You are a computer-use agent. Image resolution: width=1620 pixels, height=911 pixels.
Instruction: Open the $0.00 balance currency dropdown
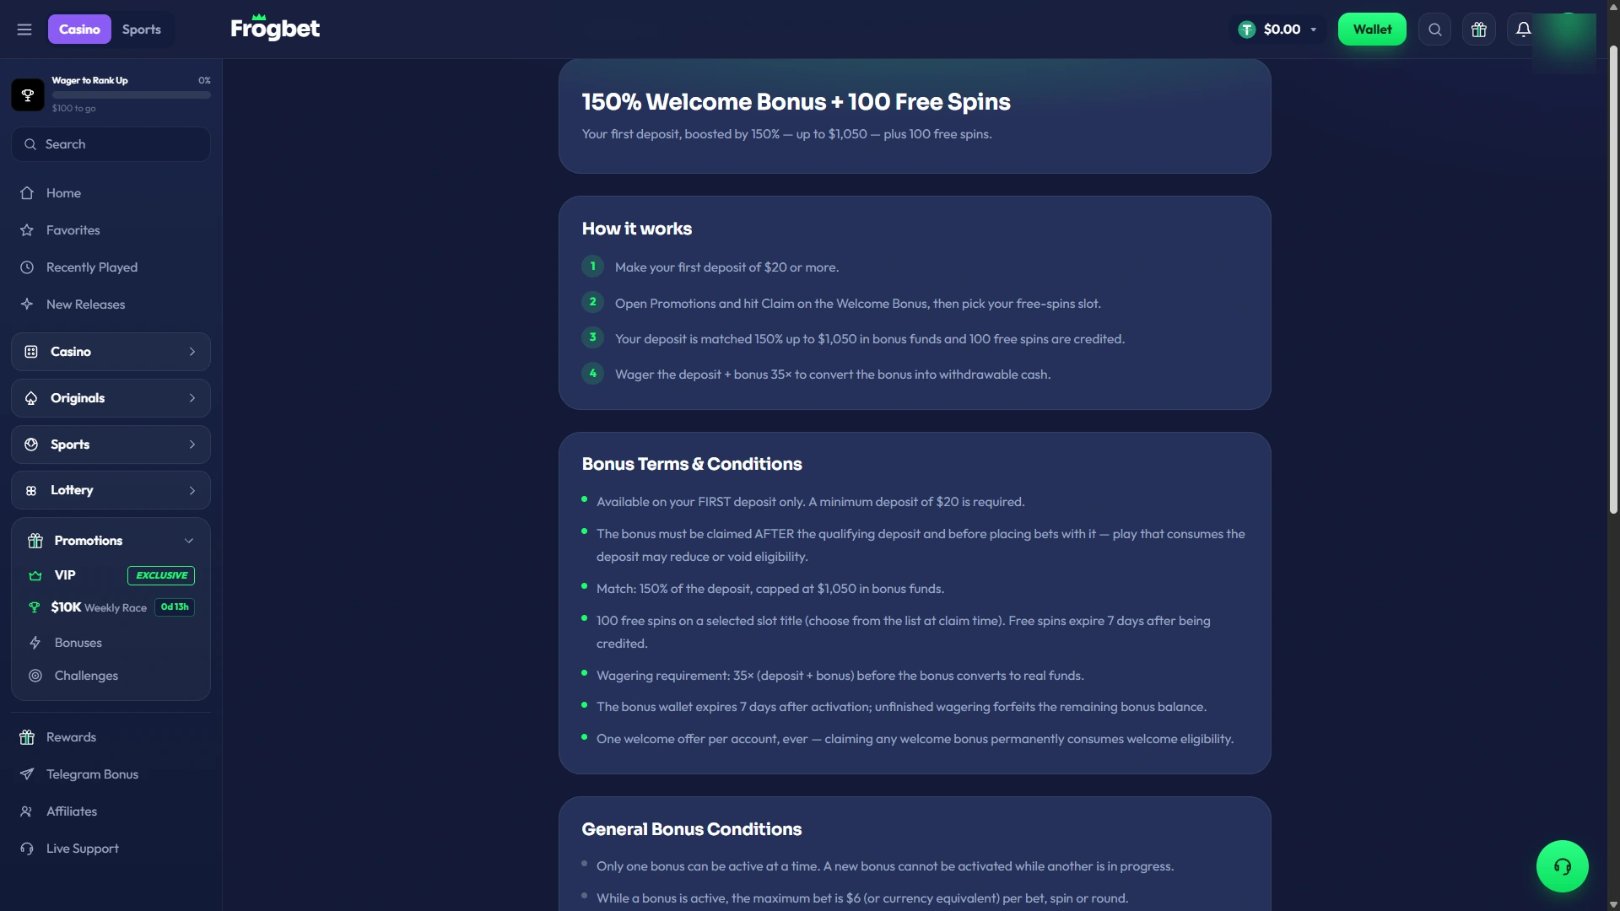tap(1278, 30)
